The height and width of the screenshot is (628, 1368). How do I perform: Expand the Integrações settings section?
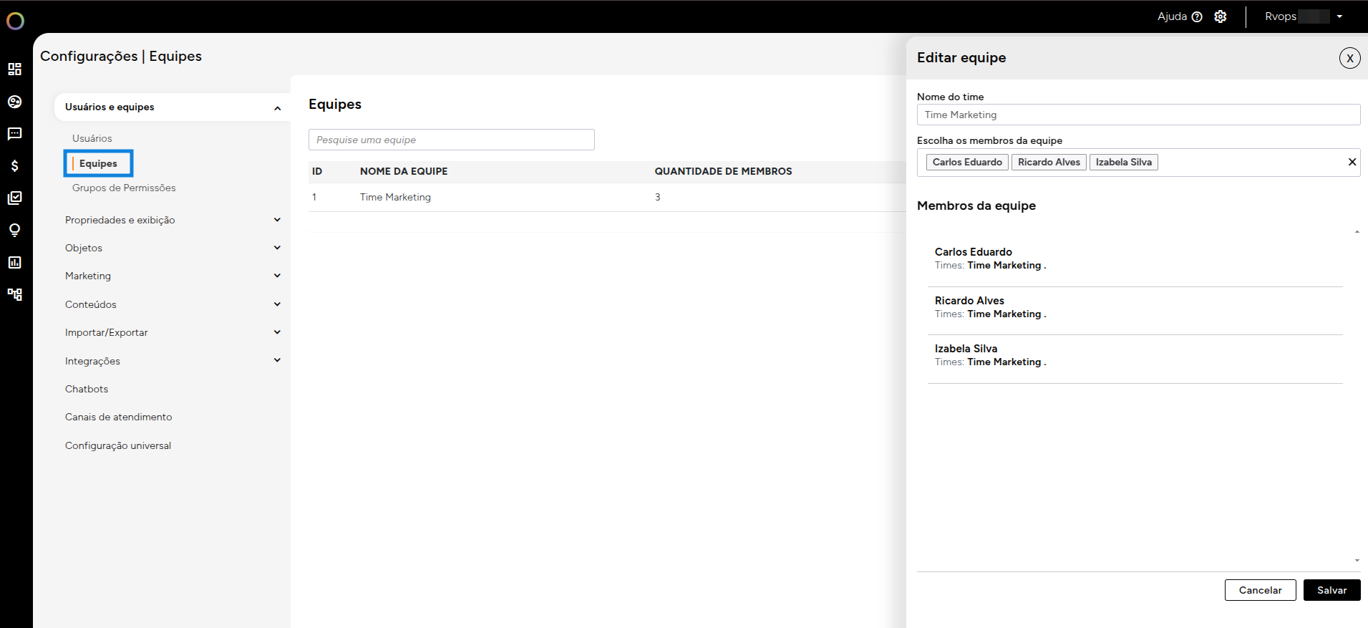point(277,361)
